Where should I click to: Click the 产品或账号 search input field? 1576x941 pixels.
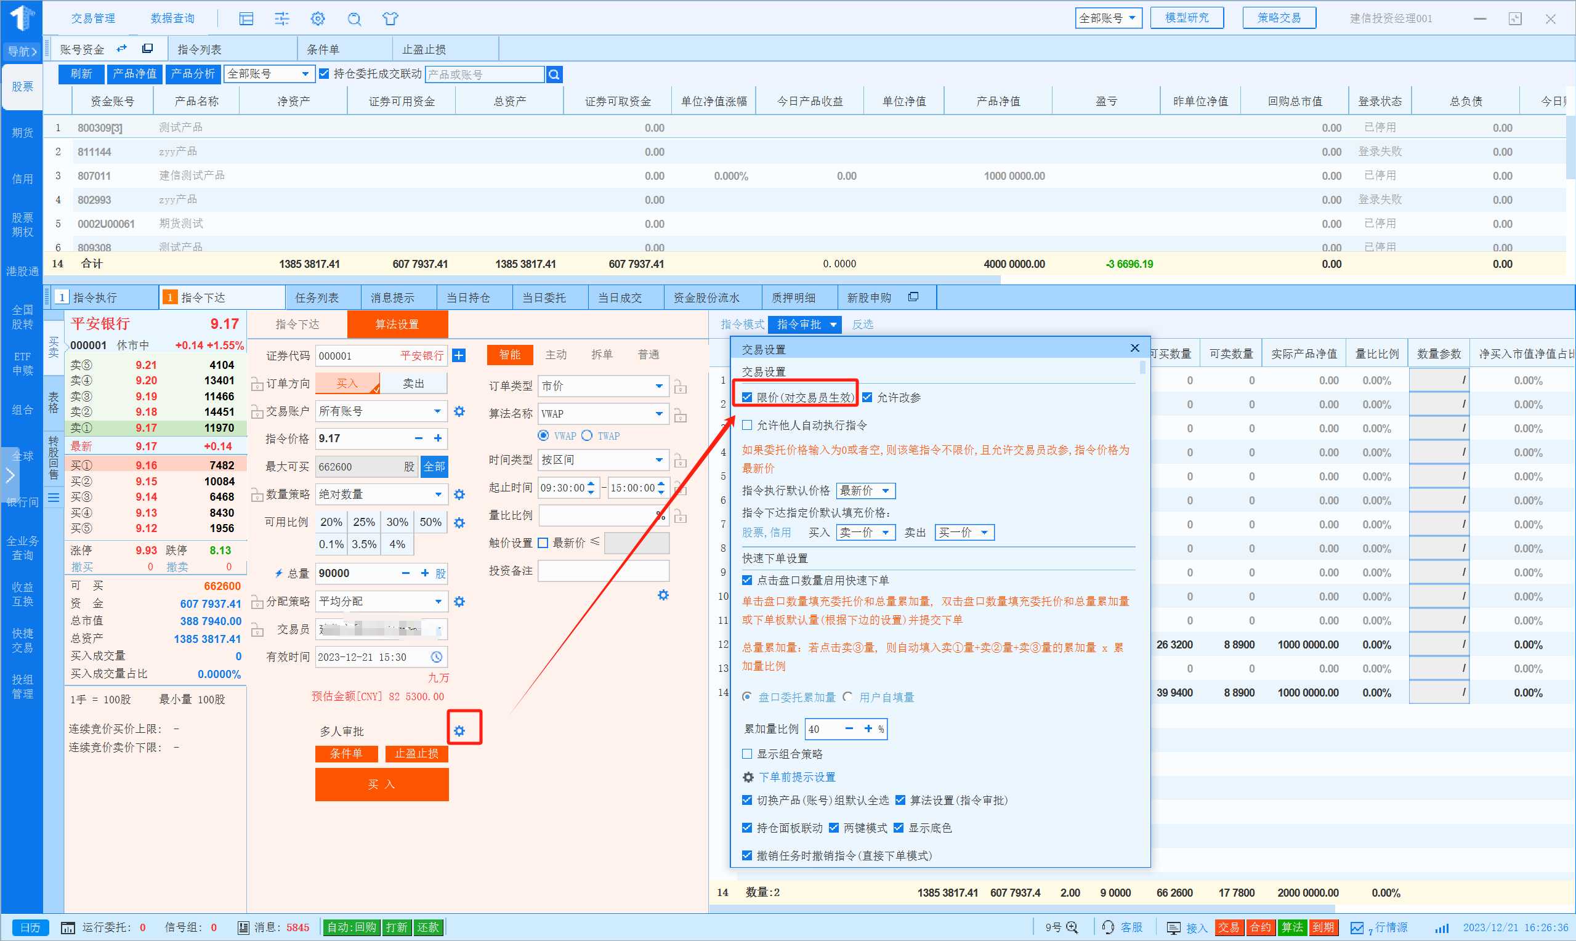pos(485,75)
